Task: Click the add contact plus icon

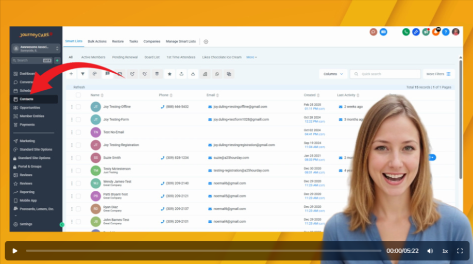Action: point(71,74)
